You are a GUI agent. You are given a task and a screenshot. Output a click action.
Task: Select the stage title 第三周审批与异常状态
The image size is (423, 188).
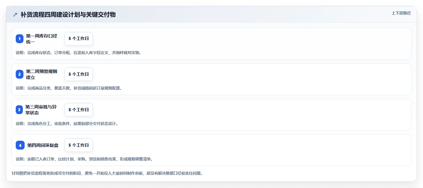41,110
